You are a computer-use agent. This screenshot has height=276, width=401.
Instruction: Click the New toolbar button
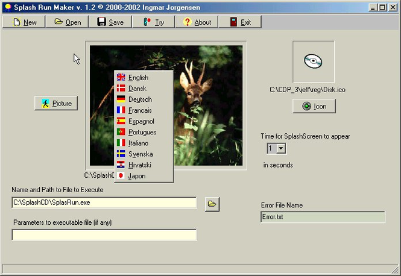coord(24,22)
